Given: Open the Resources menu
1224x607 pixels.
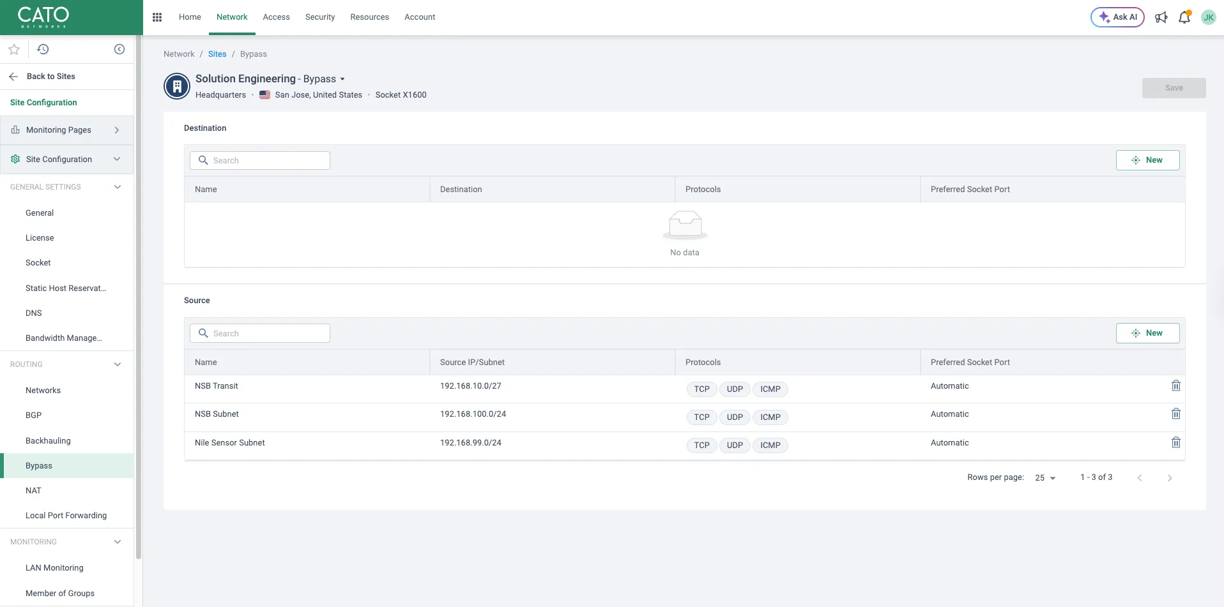Looking at the screenshot, I should pyautogui.click(x=369, y=17).
